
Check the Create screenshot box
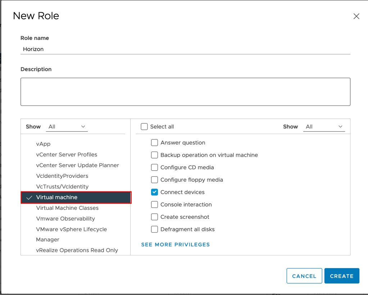(155, 217)
